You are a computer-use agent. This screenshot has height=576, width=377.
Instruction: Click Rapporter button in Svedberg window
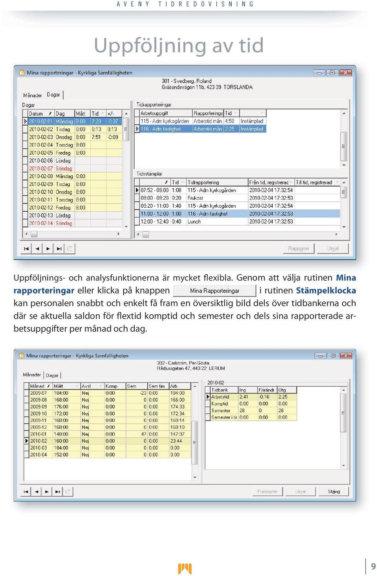299,249
